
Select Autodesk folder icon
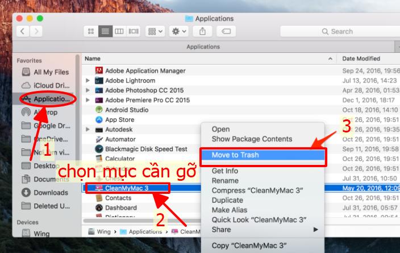click(x=99, y=130)
